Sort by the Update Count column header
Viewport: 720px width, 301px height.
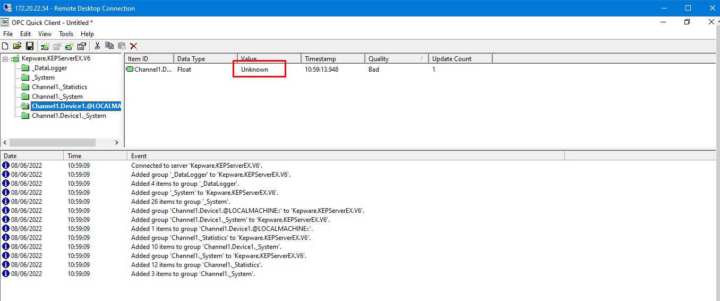coord(460,59)
